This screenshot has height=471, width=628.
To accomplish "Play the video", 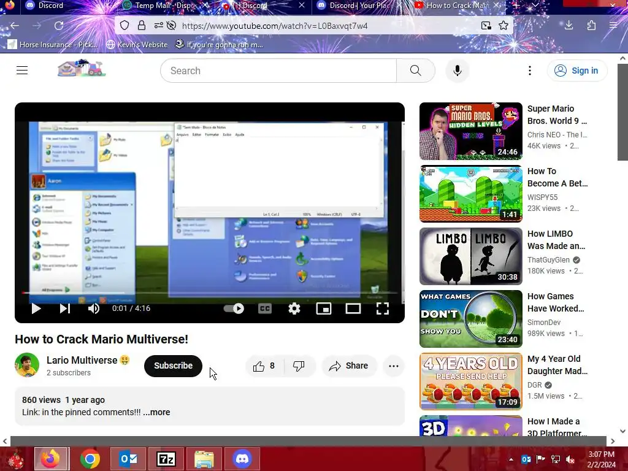I will (36, 308).
